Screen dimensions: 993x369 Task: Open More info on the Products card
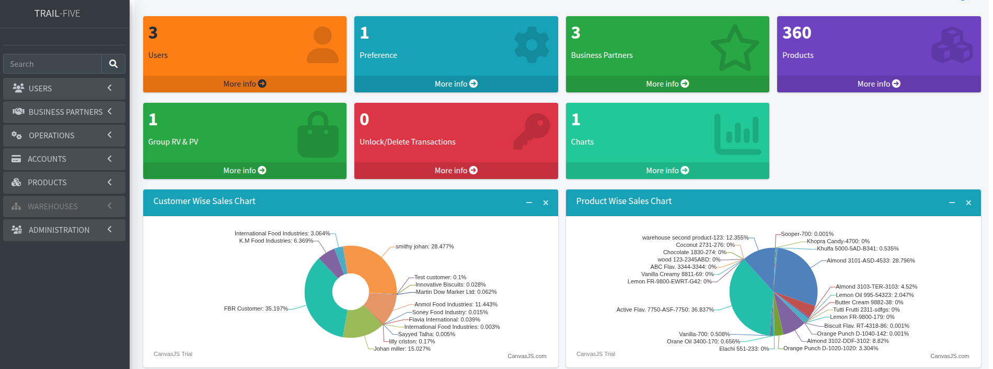[x=879, y=84]
